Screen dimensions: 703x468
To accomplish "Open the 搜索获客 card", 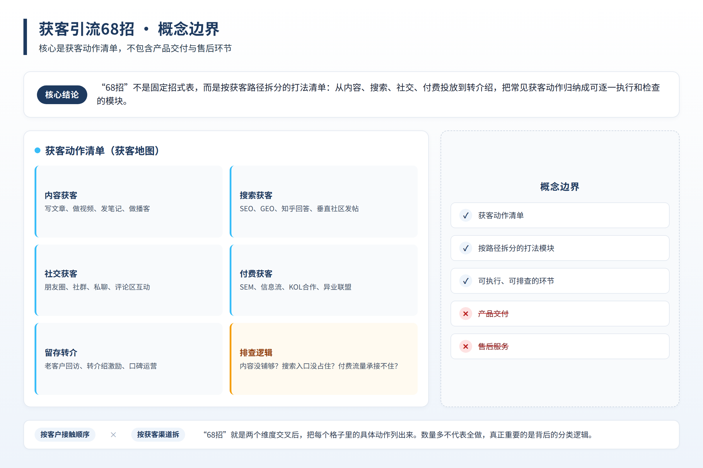I will pyautogui.click(x=323, y=202).
